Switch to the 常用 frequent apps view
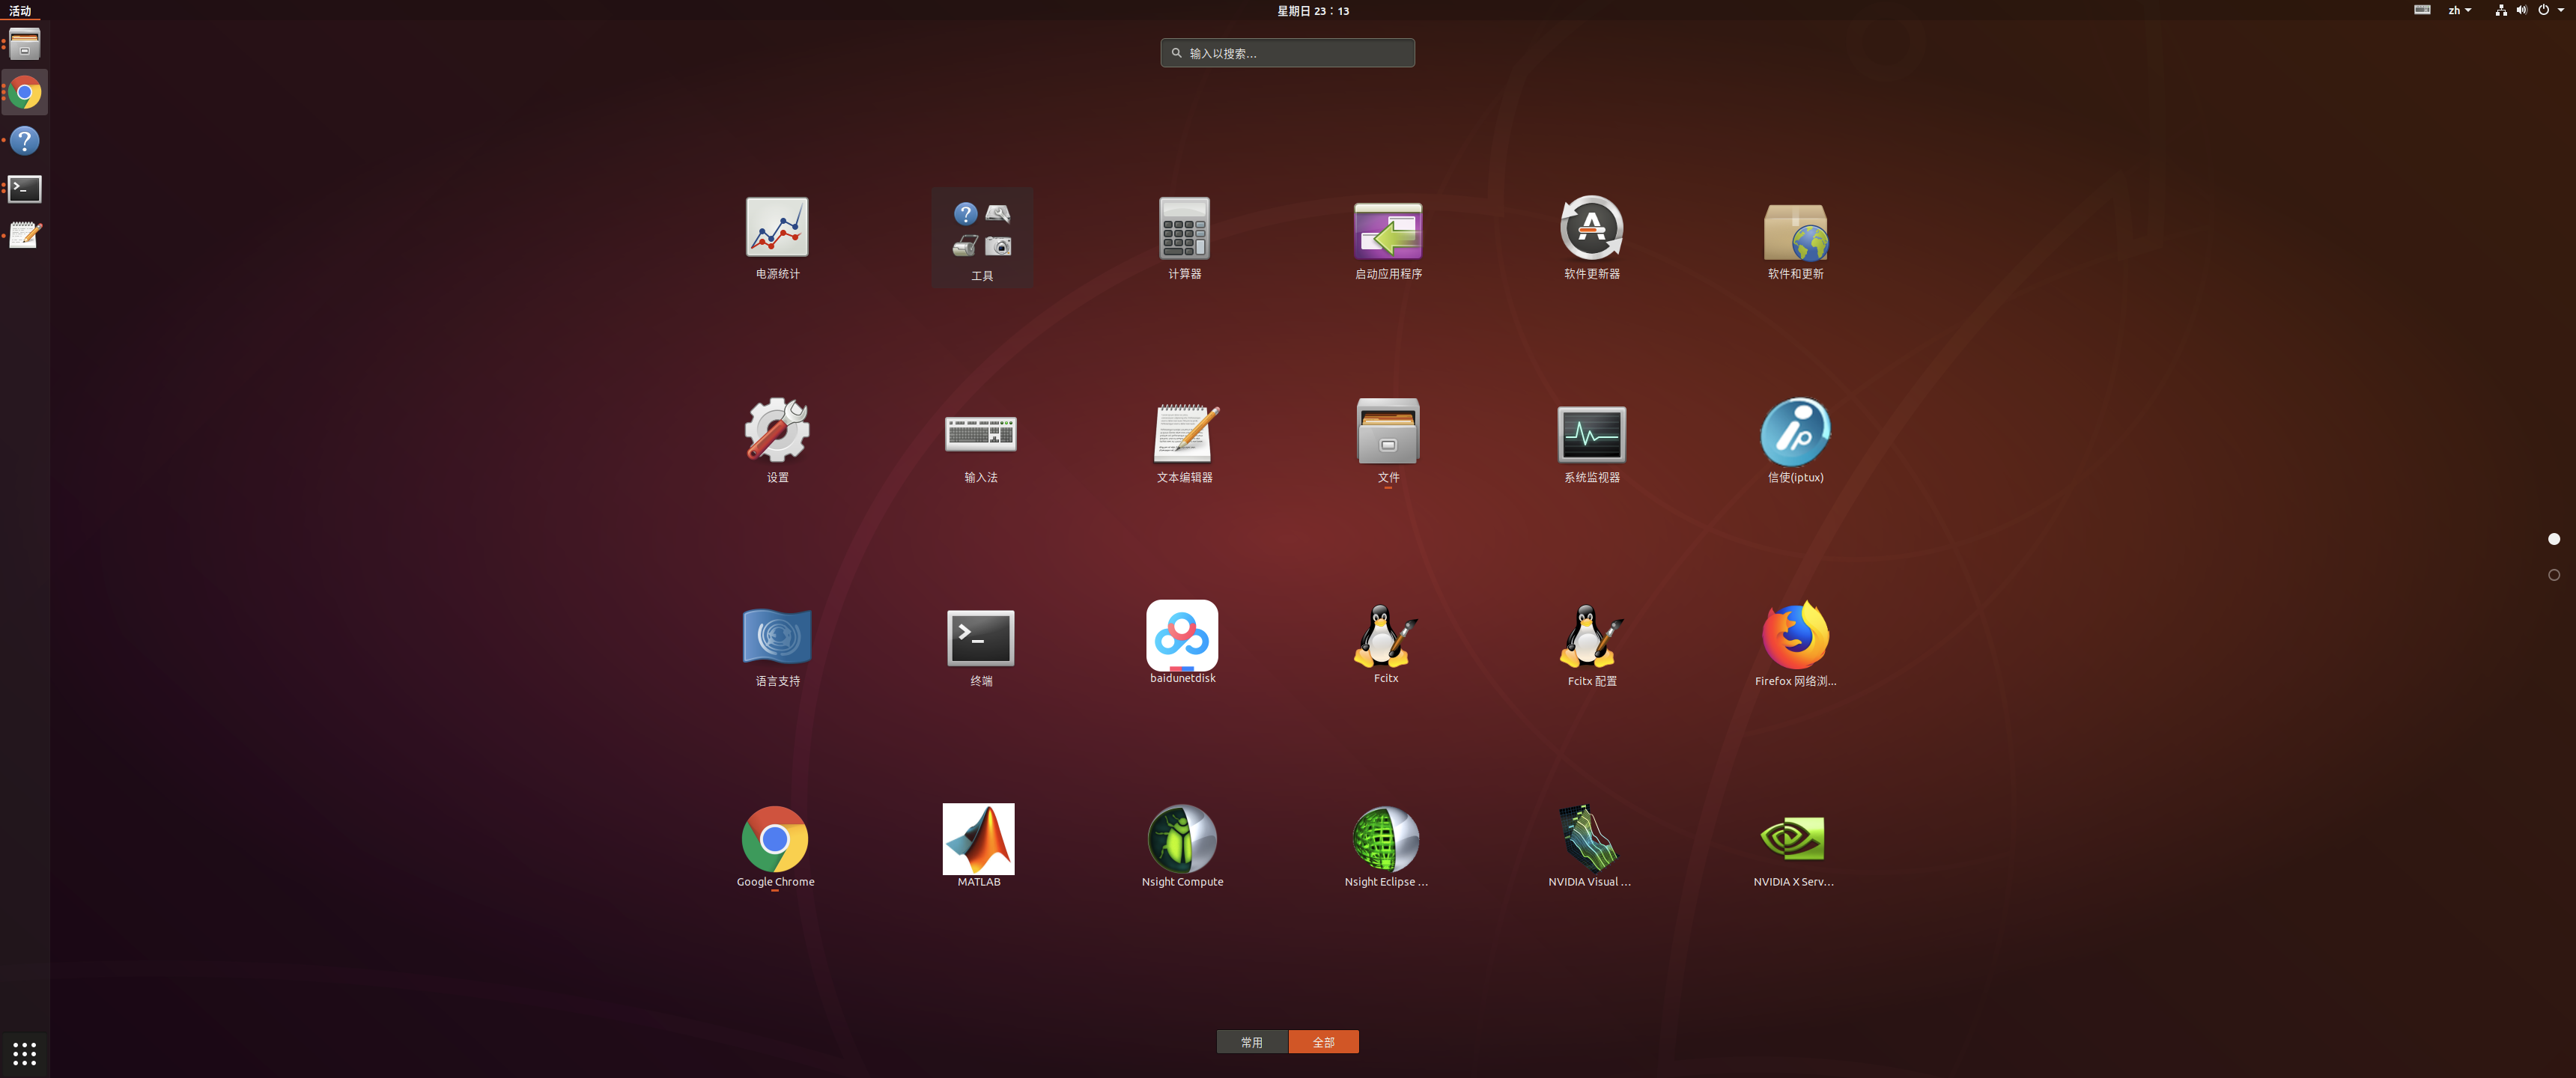2576x1078 pixels. pyautogui.click(x=1252, y=1042)
